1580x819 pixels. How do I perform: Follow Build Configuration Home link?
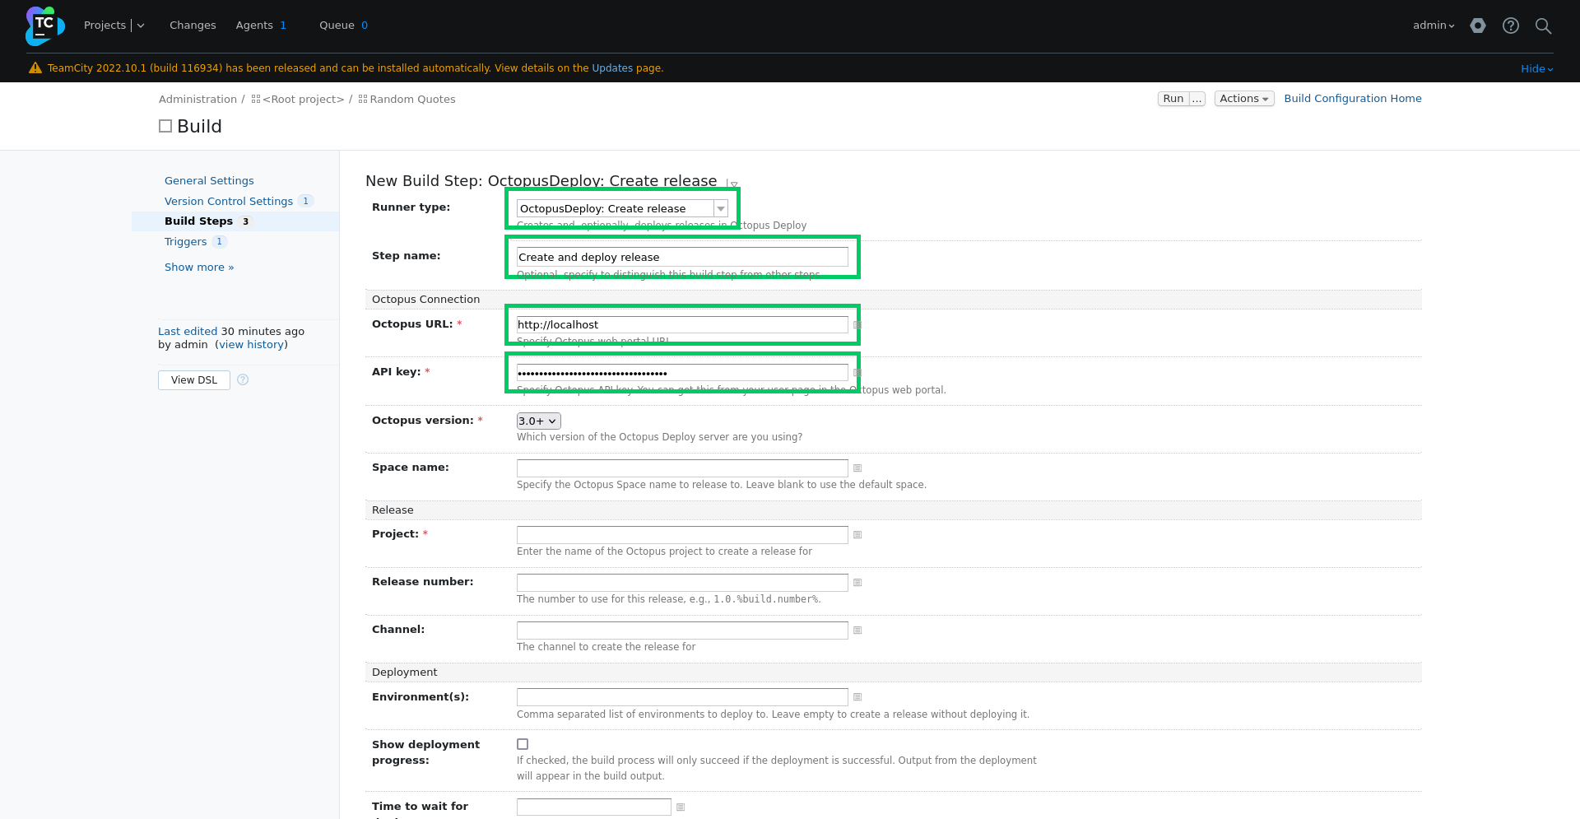[x=1353, y=99]
